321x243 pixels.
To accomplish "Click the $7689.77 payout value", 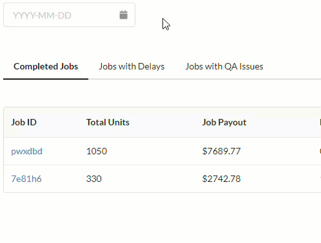I will [221, 151].
